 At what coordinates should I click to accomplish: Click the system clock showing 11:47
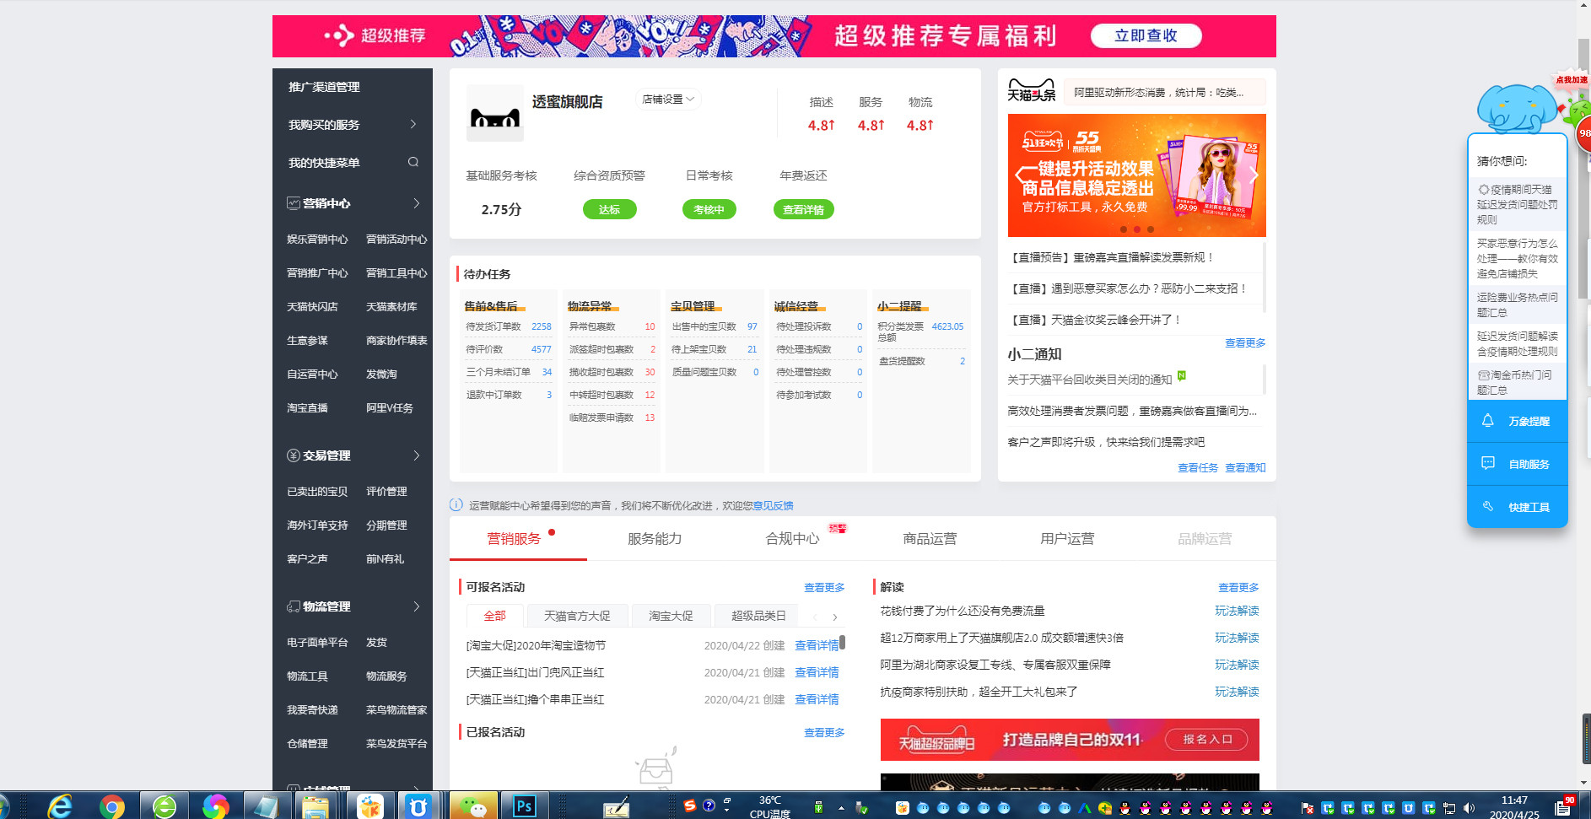pos(1514,807)
